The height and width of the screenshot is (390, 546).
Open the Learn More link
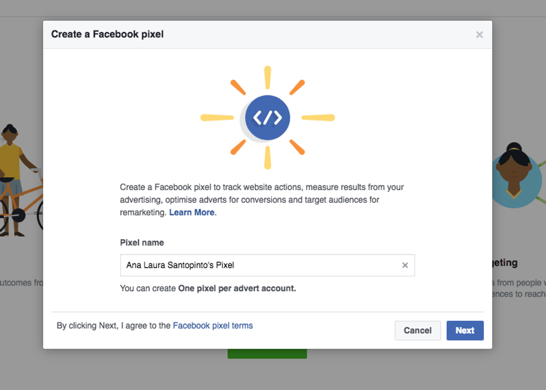click(192, 213)
